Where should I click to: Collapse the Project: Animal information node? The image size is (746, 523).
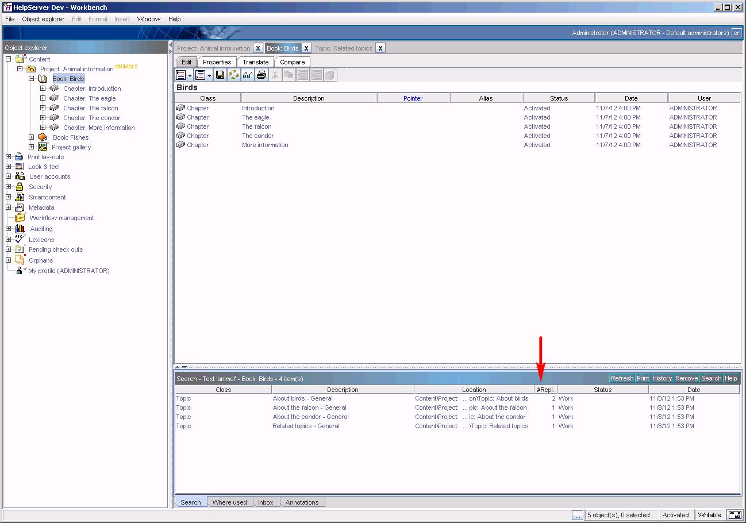click(20, 68)
